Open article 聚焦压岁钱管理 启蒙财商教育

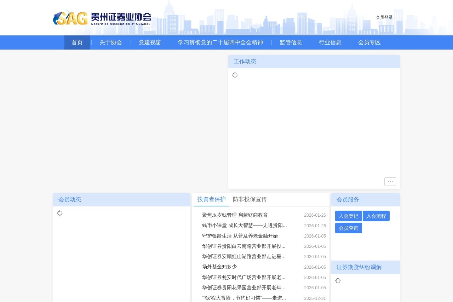click(x=235, y=215)
